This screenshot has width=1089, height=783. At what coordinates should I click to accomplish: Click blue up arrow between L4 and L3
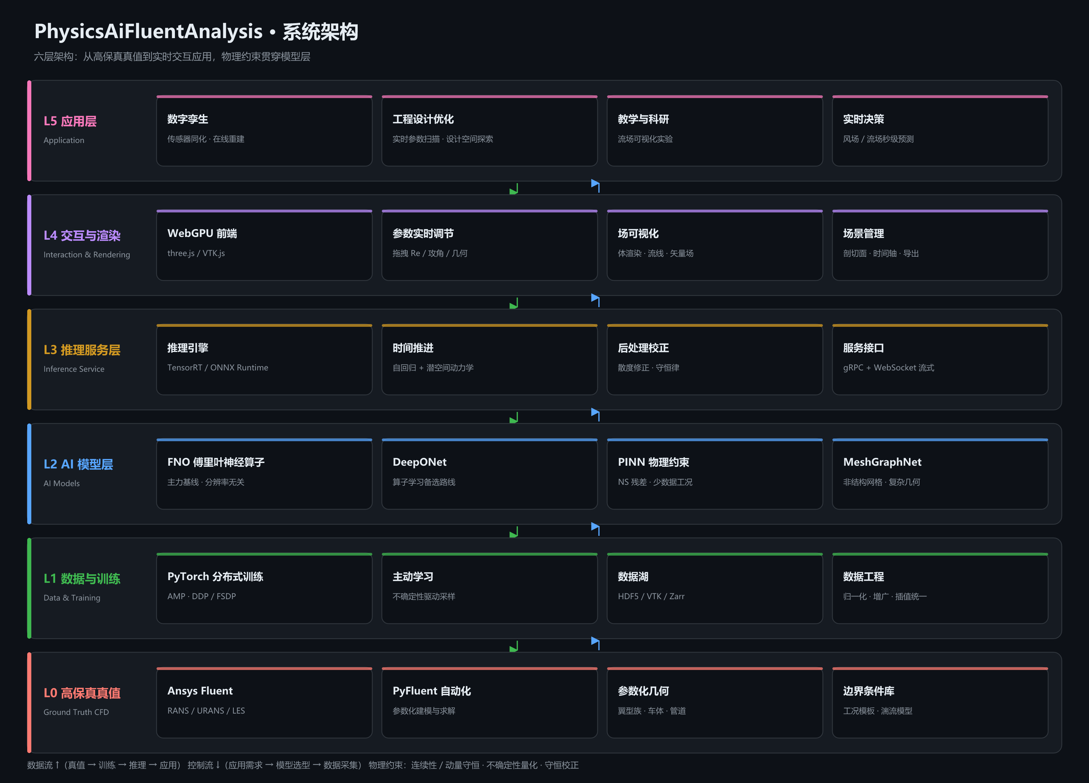pyautogui.click(x=596, y=300)
